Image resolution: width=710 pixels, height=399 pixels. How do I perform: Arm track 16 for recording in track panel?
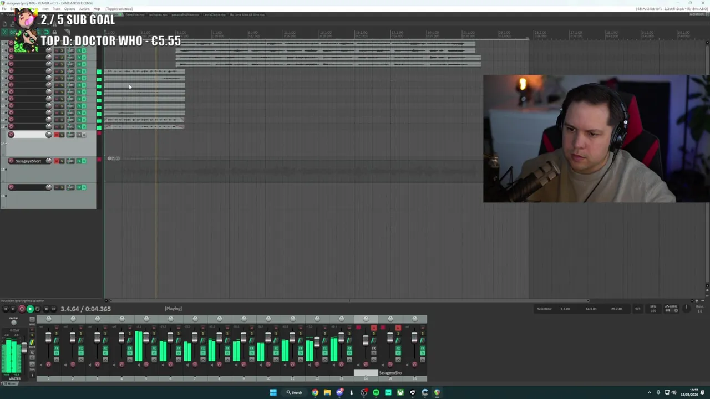pos(11,187)
